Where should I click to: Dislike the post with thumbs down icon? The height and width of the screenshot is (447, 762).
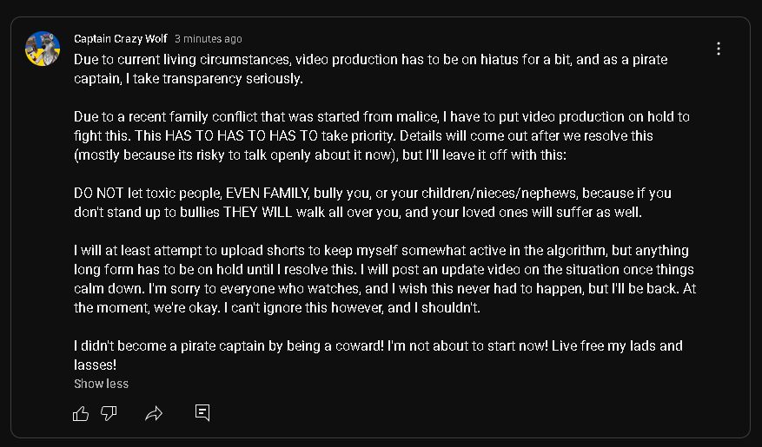[109, 413]
